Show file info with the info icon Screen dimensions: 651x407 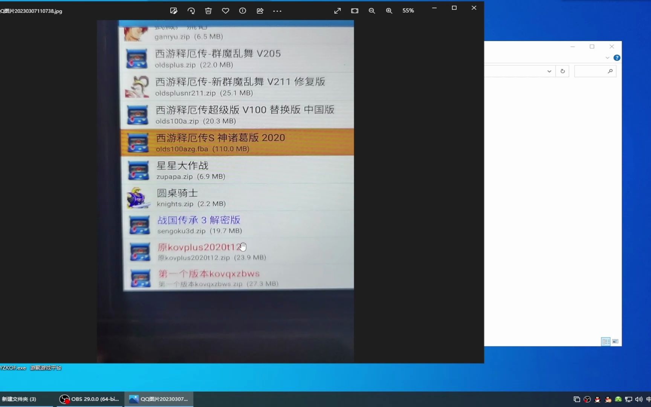(243, 11)
